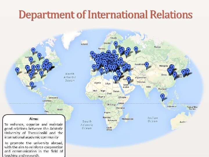The width and height of the screenshot is (209, 157).
Task: Click the Tanzania label
Action: pos(120,108)
